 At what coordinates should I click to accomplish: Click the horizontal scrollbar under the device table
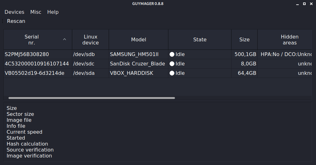pos(91,98)
